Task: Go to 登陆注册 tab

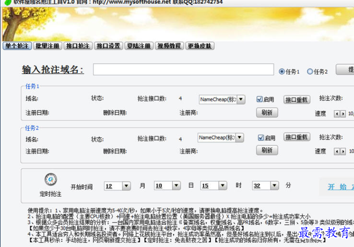Action: point(139,46)
